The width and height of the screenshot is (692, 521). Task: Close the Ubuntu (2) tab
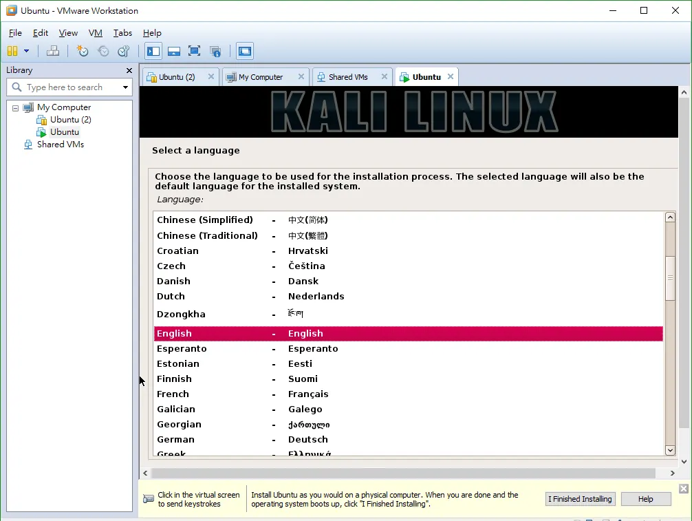click(x=211, y=76)
